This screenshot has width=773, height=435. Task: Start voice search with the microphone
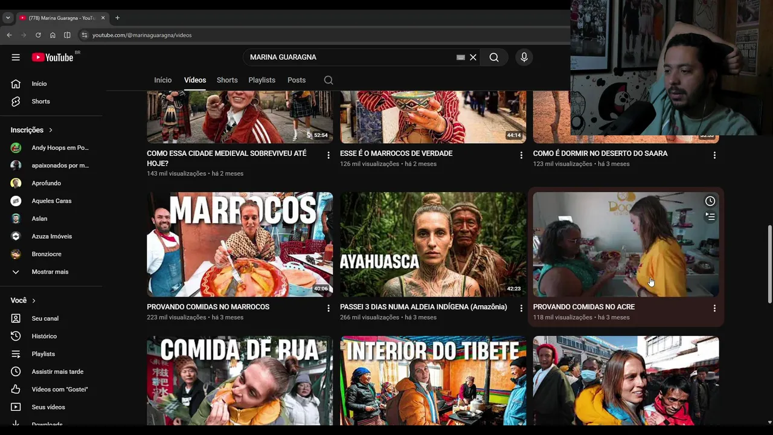point(524,57)
